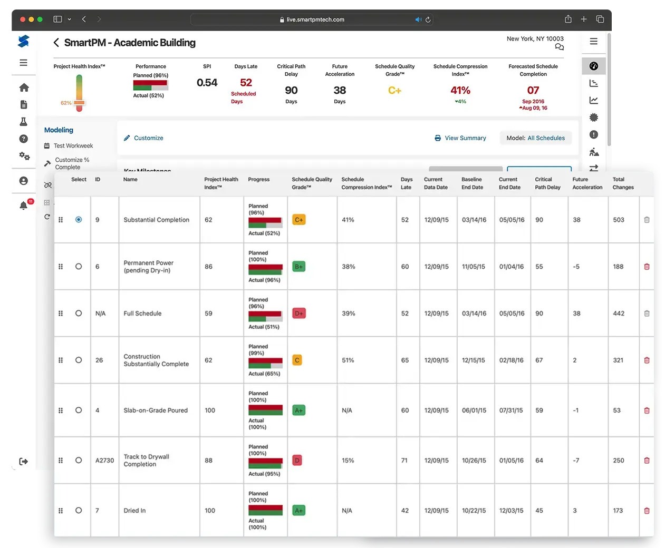
Task: Open notifications bell icon
Action: [24, 205]
